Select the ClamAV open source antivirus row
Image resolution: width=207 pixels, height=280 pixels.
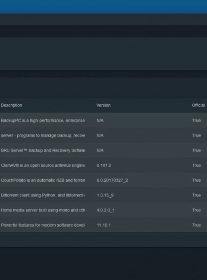point(103,165)
